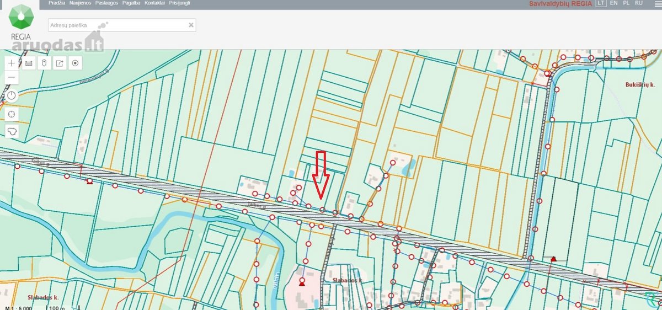Screen dimensions: 662x310
Task: Open the share/export map tool
Action: click(x=60, y=63)
